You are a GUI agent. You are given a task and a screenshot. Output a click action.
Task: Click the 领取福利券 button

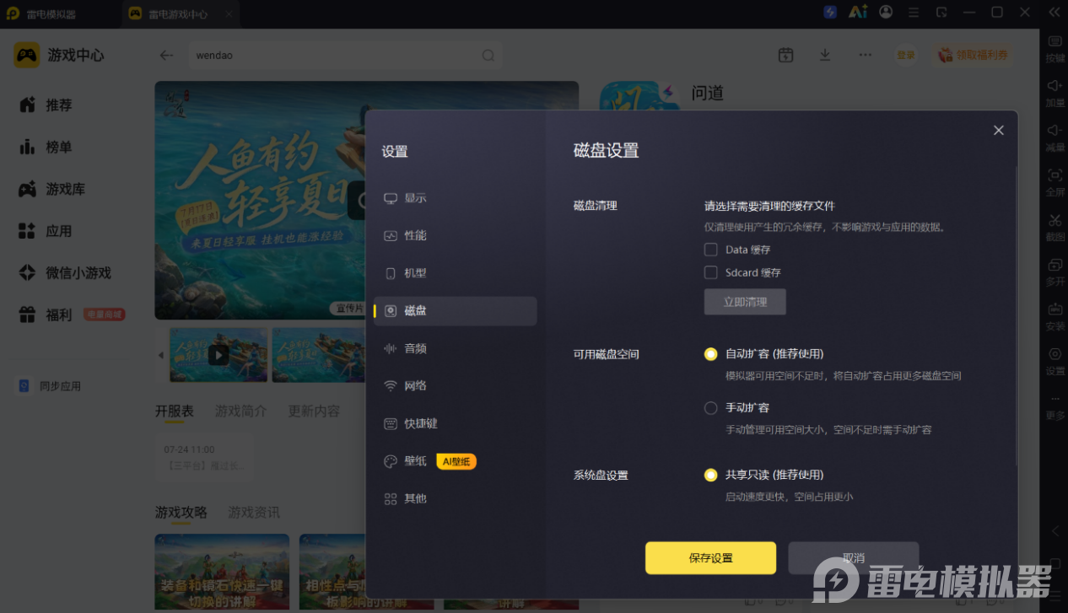[x=973, y=55]
